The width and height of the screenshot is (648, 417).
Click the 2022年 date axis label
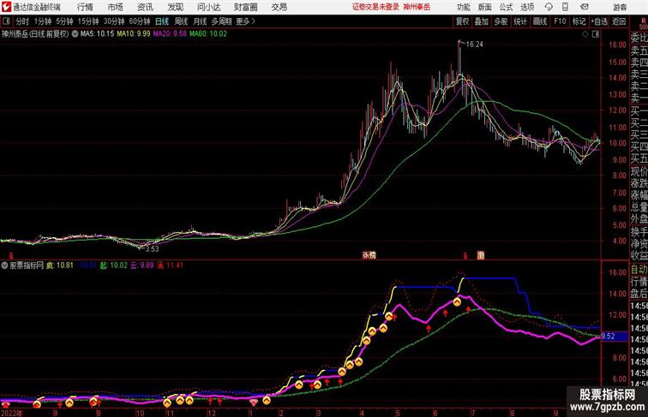coord(11,413)
